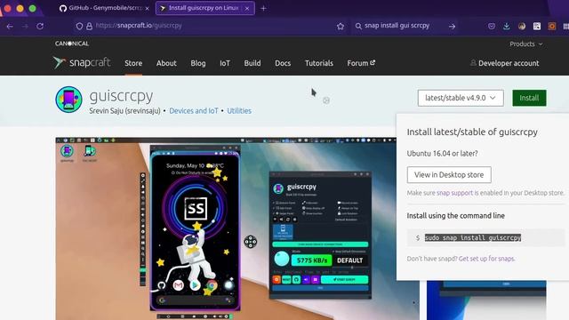
Task: Click the macOS green maximize button
Action: (32, 8)
